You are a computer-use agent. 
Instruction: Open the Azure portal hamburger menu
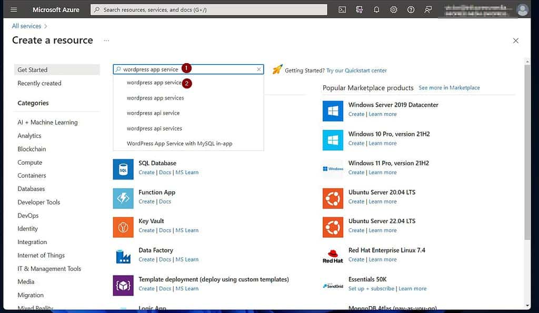tap(14, 9)
